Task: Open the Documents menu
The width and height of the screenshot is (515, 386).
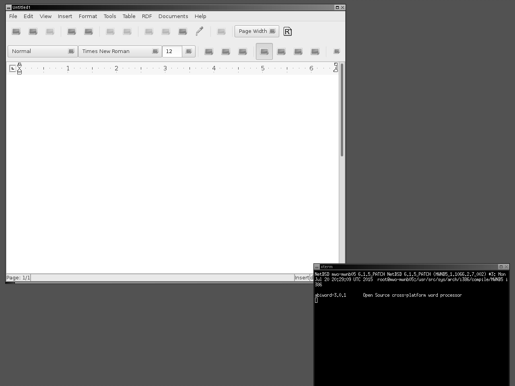Action: pyautogui.click(x=173, y=16)
